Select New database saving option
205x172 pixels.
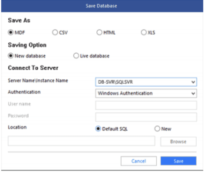pos(11,56)
